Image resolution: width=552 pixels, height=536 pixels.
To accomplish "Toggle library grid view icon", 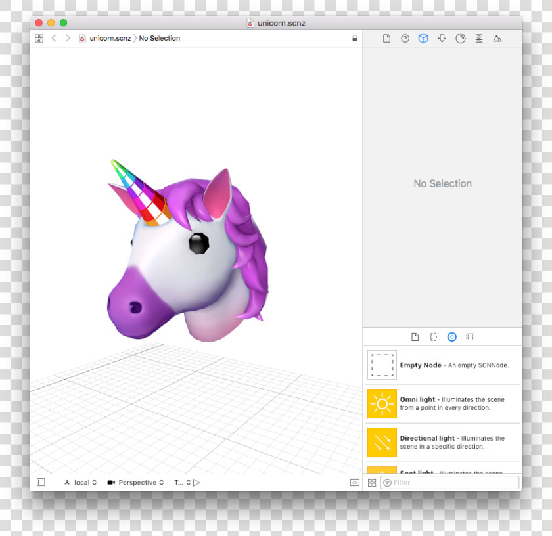I will click(x=372, y=483).
